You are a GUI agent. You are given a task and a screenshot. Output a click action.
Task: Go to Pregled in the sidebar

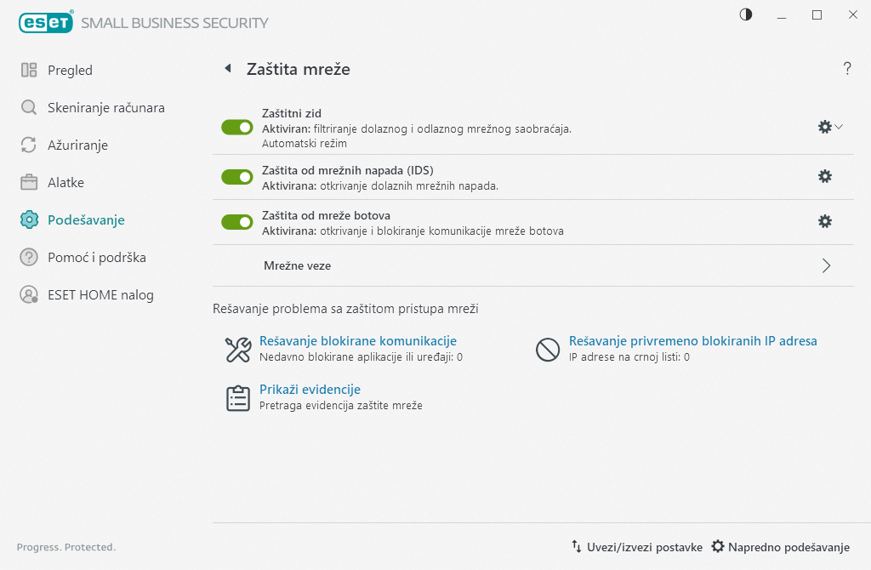coord(70,71)
